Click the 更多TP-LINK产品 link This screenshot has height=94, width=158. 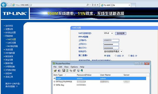pos(13,85)
